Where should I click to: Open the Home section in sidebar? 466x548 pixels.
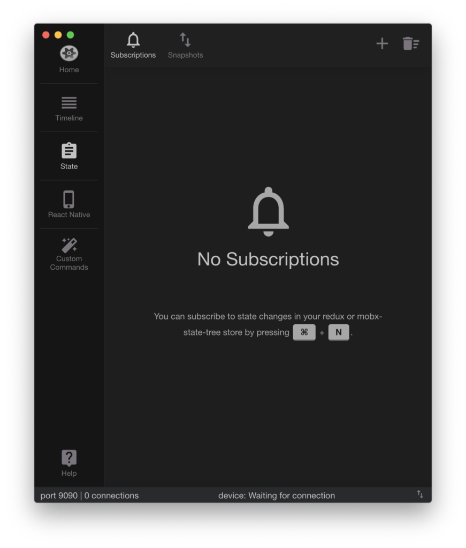[69, 59]
